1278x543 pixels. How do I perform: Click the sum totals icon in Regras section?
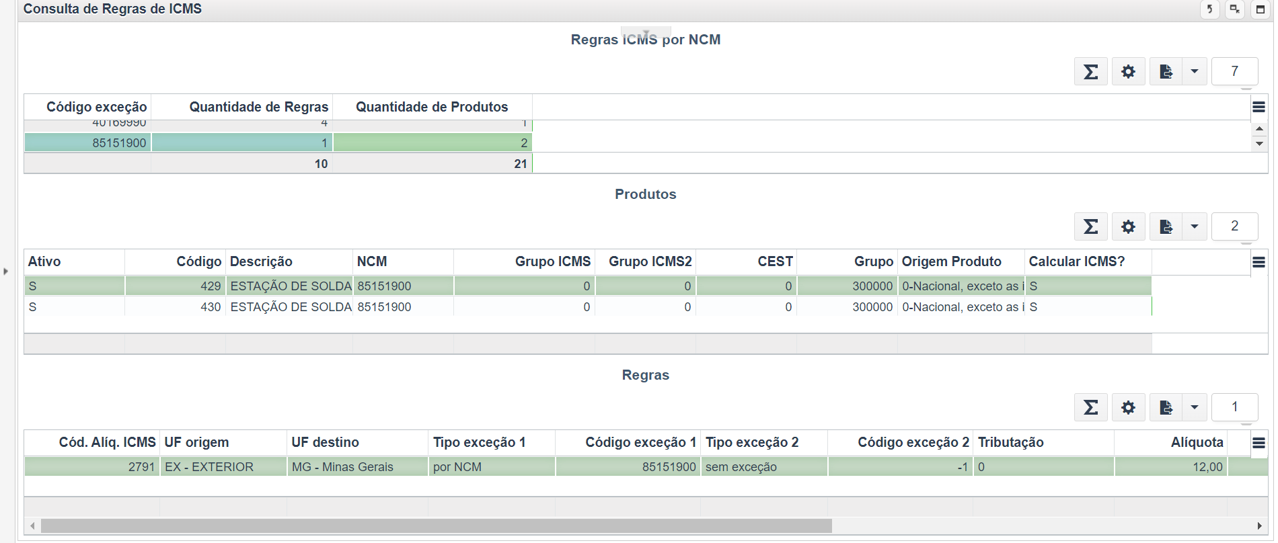click(x=1091, y=407)
